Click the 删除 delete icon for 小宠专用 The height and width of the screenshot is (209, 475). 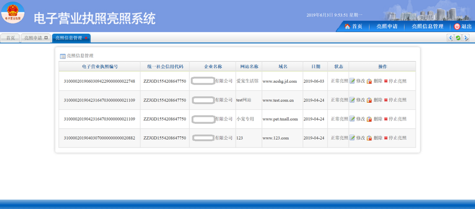369,119
